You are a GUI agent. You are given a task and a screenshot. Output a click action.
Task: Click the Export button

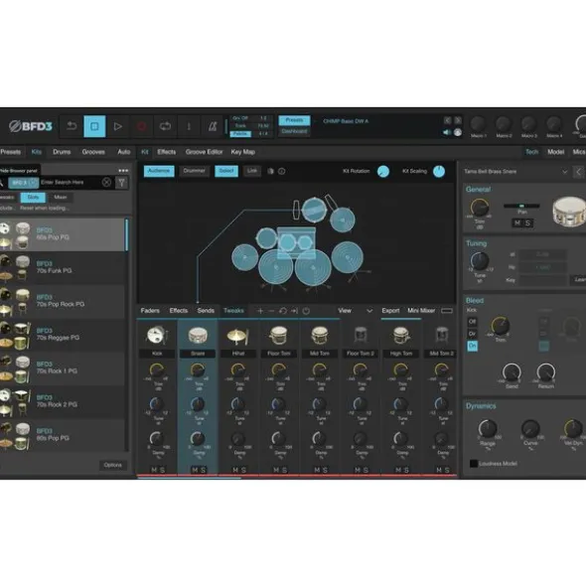point(390,311)
